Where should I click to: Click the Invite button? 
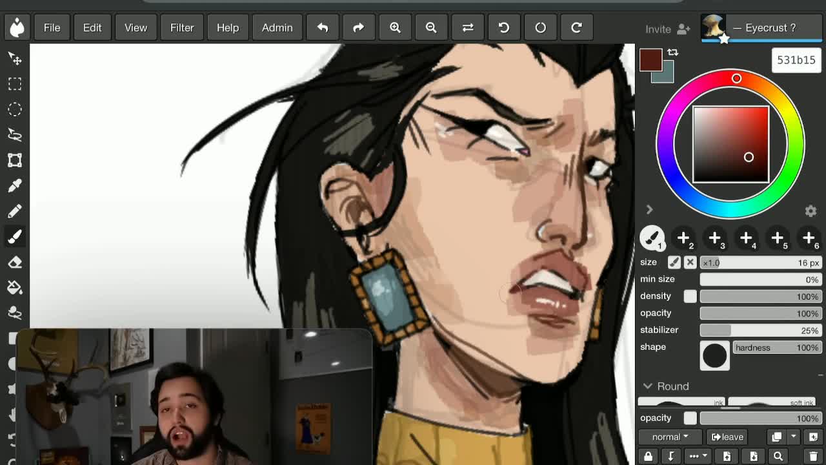668,29
